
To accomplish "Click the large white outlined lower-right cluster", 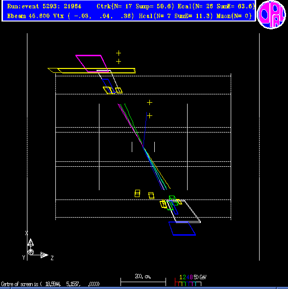I will coord(184,211).
